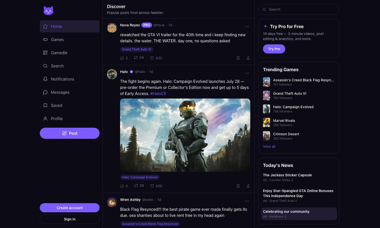Click the Create account button
The width and height of the screenshot is (380, 228).
pyautogui.click(x=70, y=207)
